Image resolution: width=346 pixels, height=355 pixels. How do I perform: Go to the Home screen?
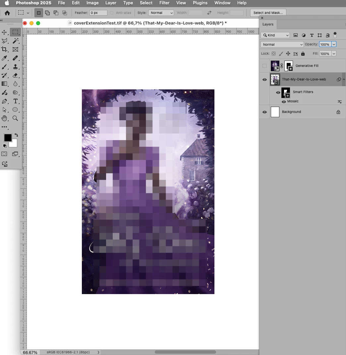click(7, 13)
